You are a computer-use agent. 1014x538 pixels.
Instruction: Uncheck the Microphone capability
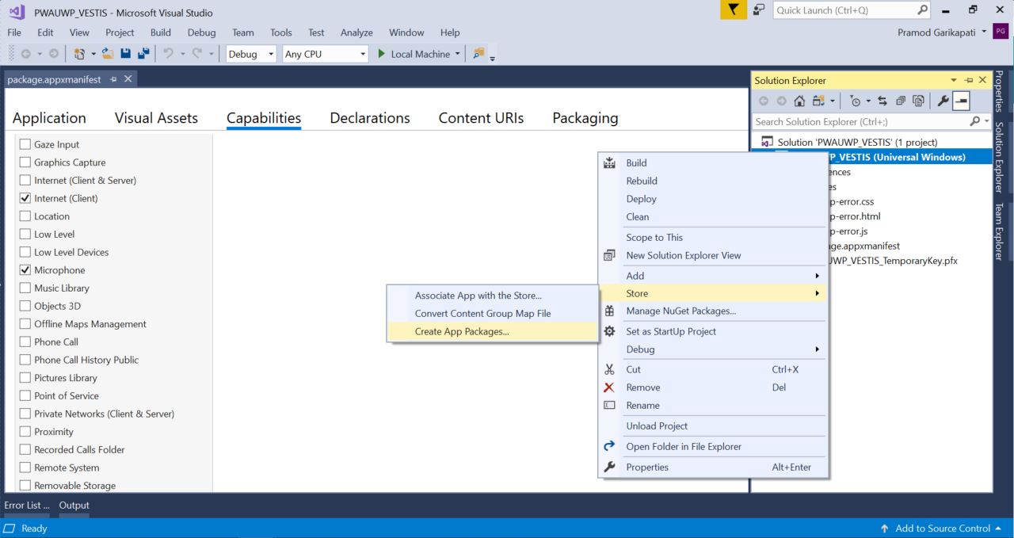[25, 269]
